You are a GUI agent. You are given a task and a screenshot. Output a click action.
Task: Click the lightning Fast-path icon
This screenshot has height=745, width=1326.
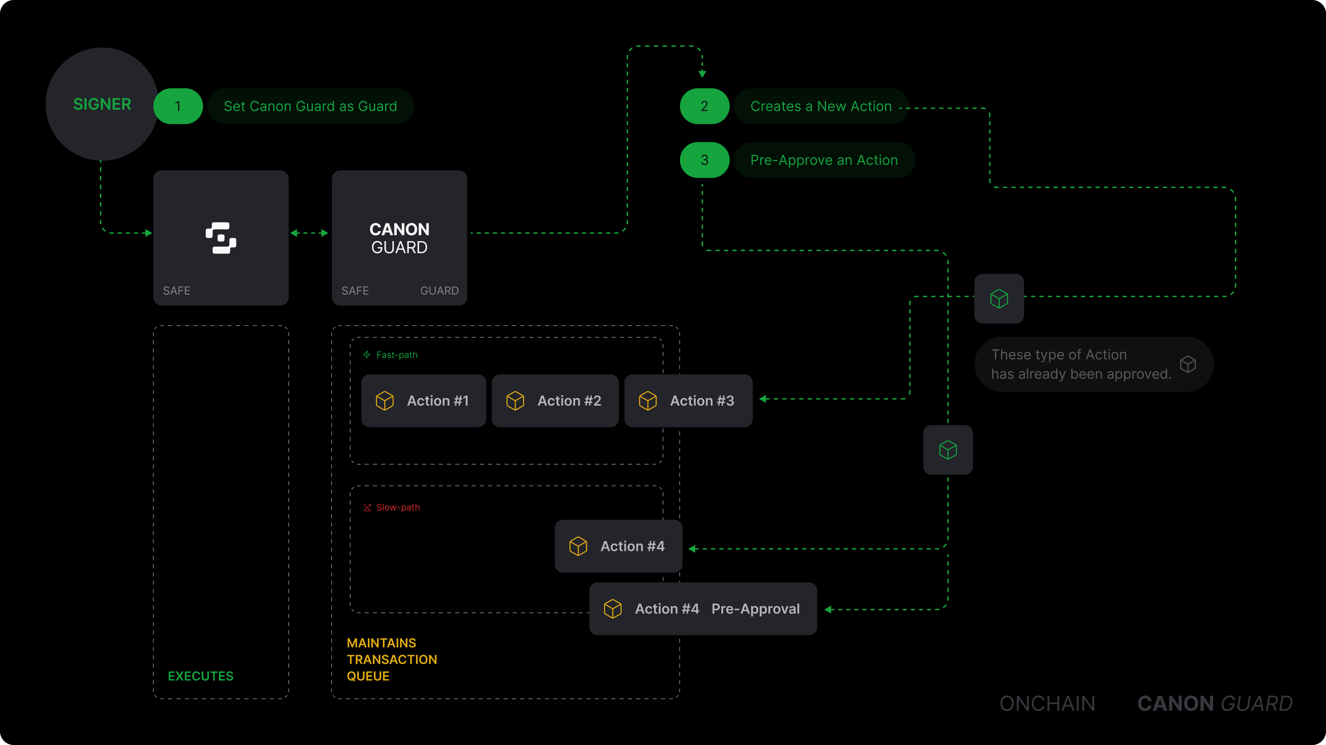(367, 355)
